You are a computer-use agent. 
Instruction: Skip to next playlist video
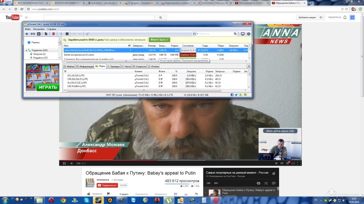point(216,183)
